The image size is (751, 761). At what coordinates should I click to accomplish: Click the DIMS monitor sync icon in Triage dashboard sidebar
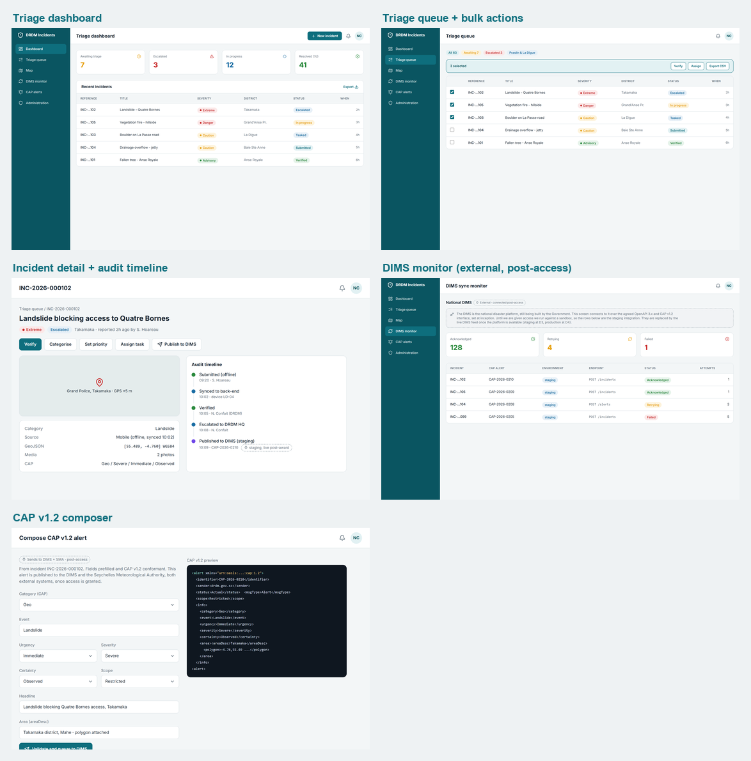pos(20,82)
